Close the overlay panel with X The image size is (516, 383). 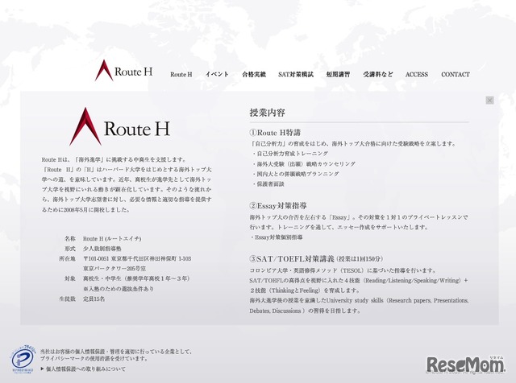[489, 101]
